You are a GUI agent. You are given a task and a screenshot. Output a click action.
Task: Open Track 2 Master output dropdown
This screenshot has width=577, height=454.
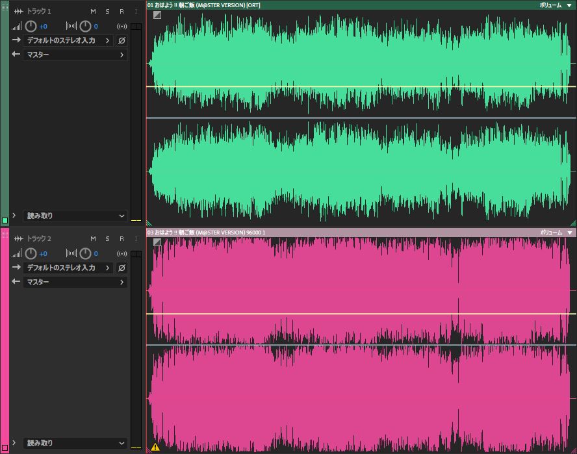pyautogui.click(x=75, y=282)
